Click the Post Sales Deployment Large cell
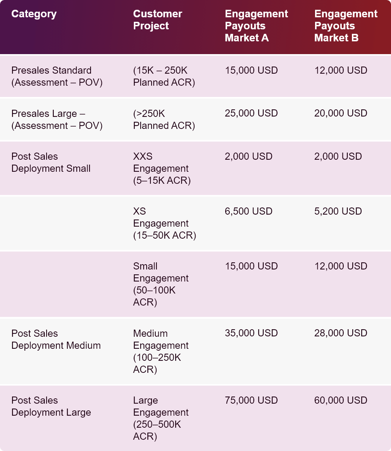This screenshot has width=391, height=451. [51, 406]
